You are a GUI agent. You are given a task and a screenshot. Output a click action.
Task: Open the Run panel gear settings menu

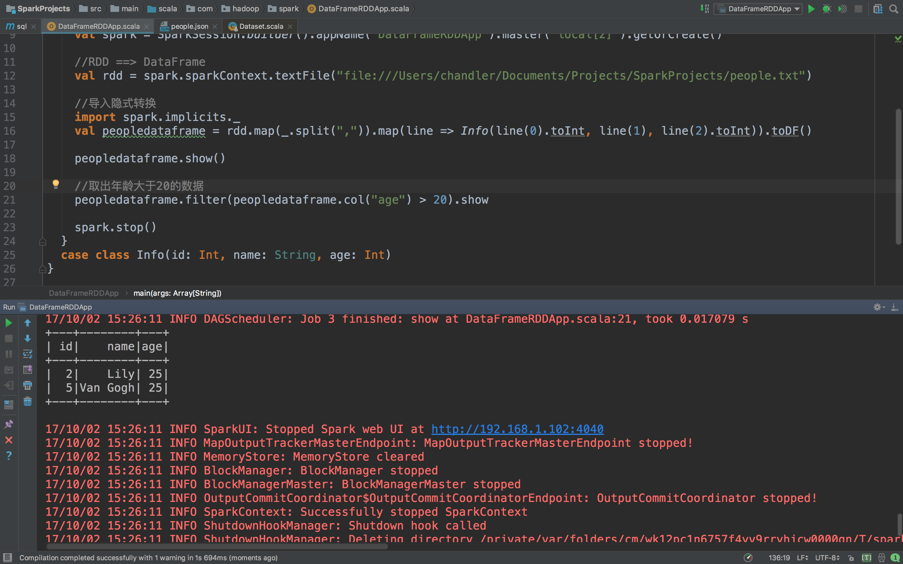(878, 307)
